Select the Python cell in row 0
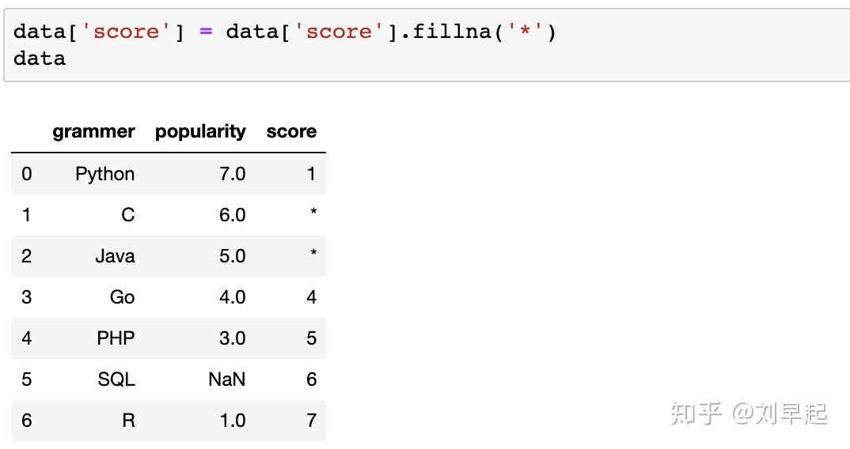Viewport: 850px width, 449px height. tap(104, 174)
